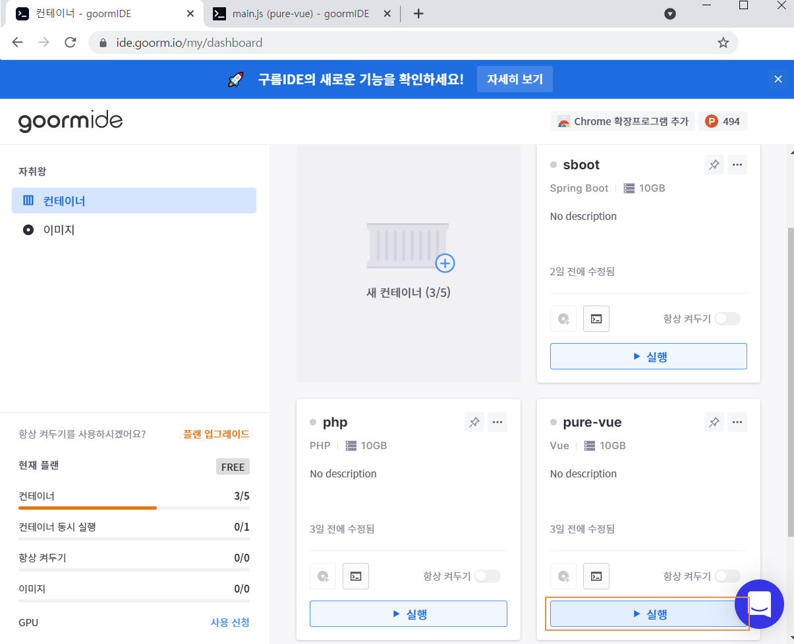Click the site lock icon in address bar
This screenshot has width=794, height=644.
(102, 43)
